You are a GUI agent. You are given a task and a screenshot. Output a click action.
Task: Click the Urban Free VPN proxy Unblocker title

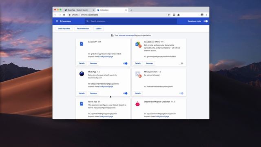[x=157, y=102]
